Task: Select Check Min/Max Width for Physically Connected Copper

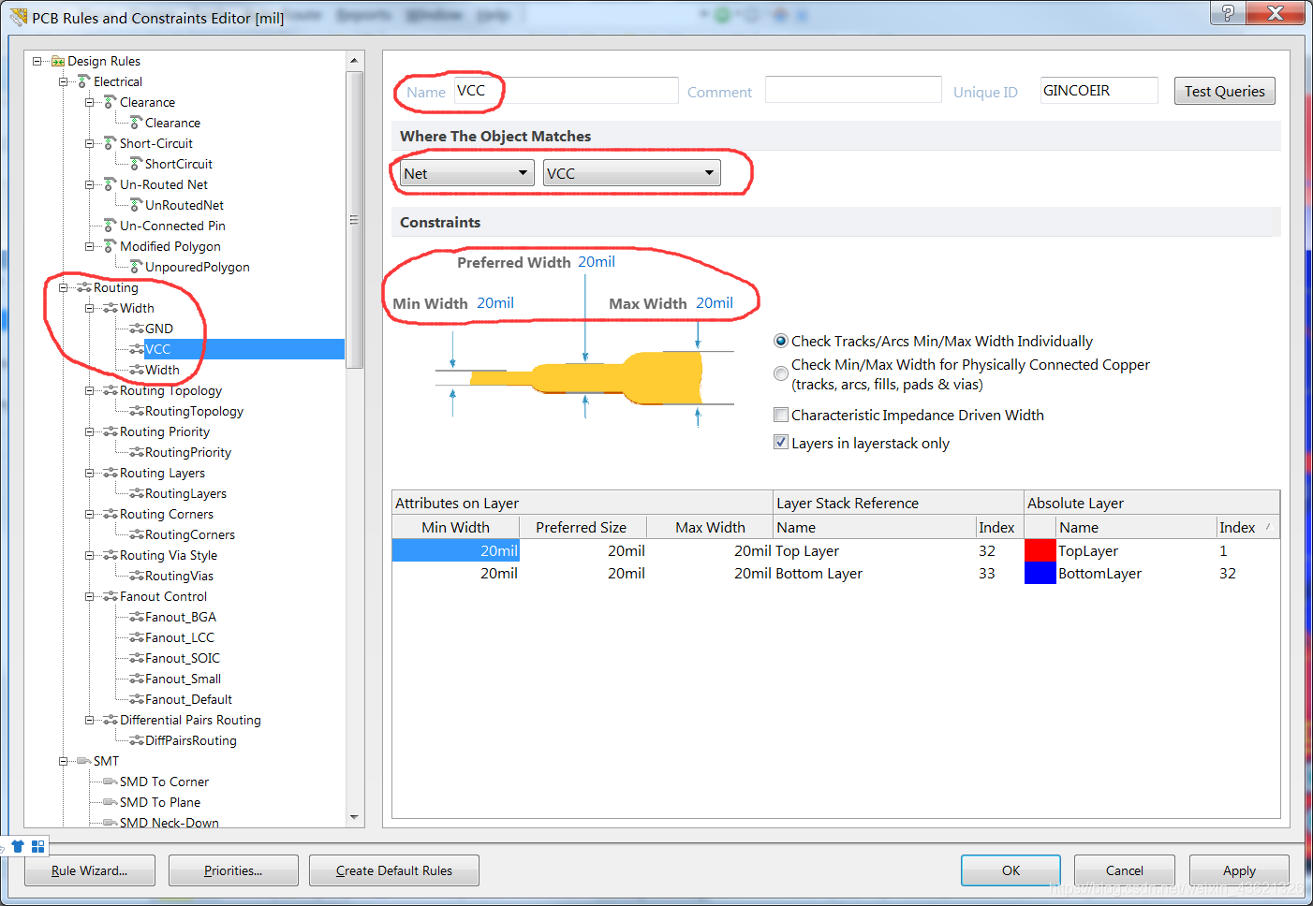Action: tap(781, 373)
